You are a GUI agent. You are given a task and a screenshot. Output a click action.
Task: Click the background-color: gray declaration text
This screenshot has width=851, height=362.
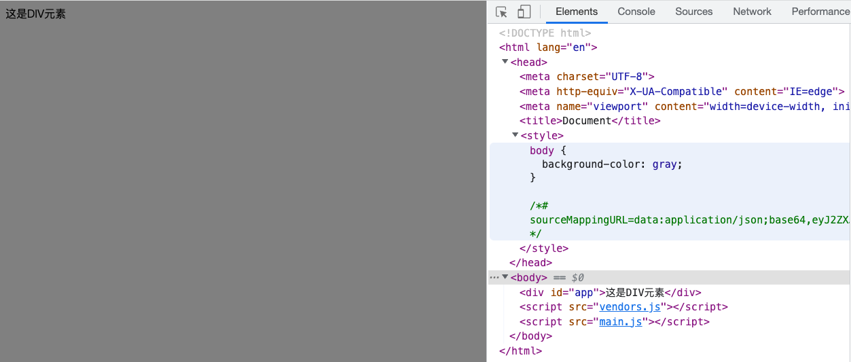612,164
